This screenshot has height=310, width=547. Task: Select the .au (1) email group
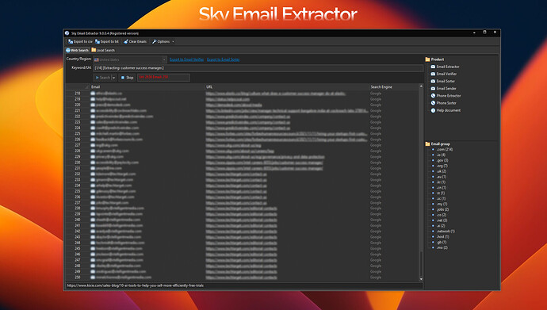pos(442,177)
